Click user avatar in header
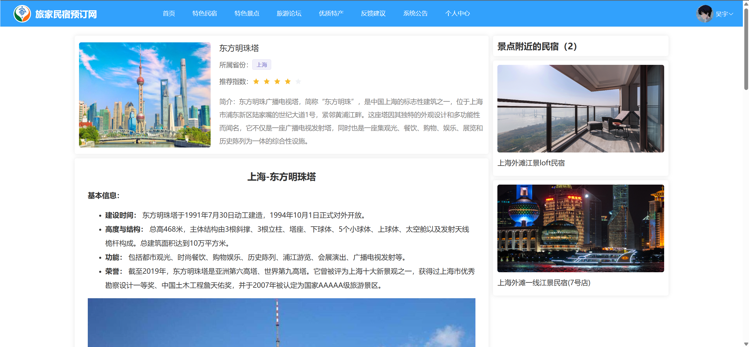Image resolution: width=749 pixels, height=347 pixels. 705,14
